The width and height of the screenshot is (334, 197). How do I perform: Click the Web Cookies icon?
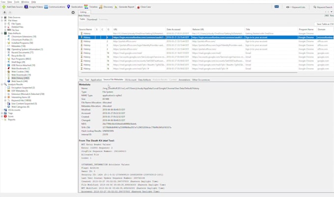point(9,72)
